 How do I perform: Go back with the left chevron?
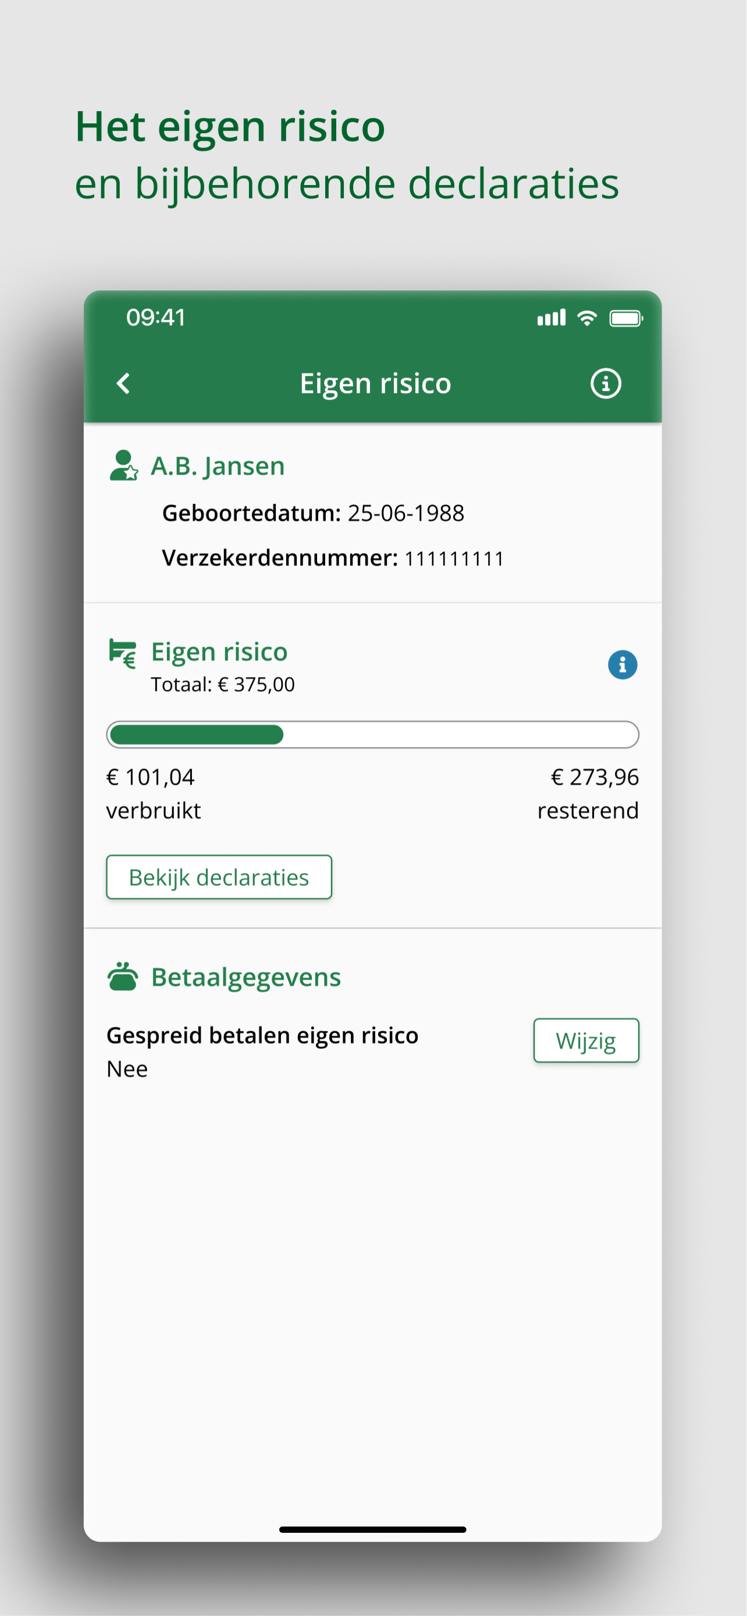click(123, 383)
